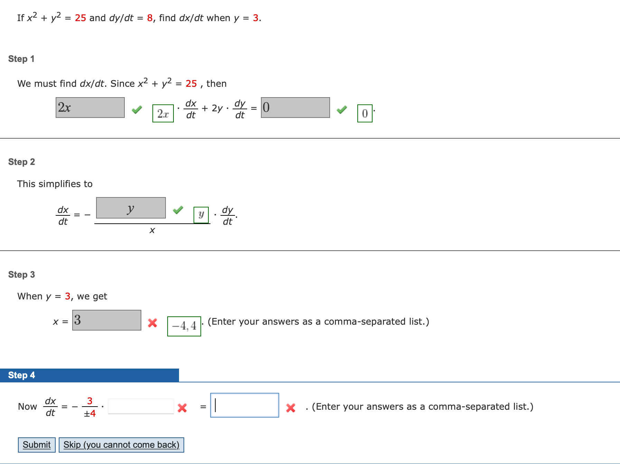
Task: Click the boxed answer key showing 2x
Action: point(162,113)
